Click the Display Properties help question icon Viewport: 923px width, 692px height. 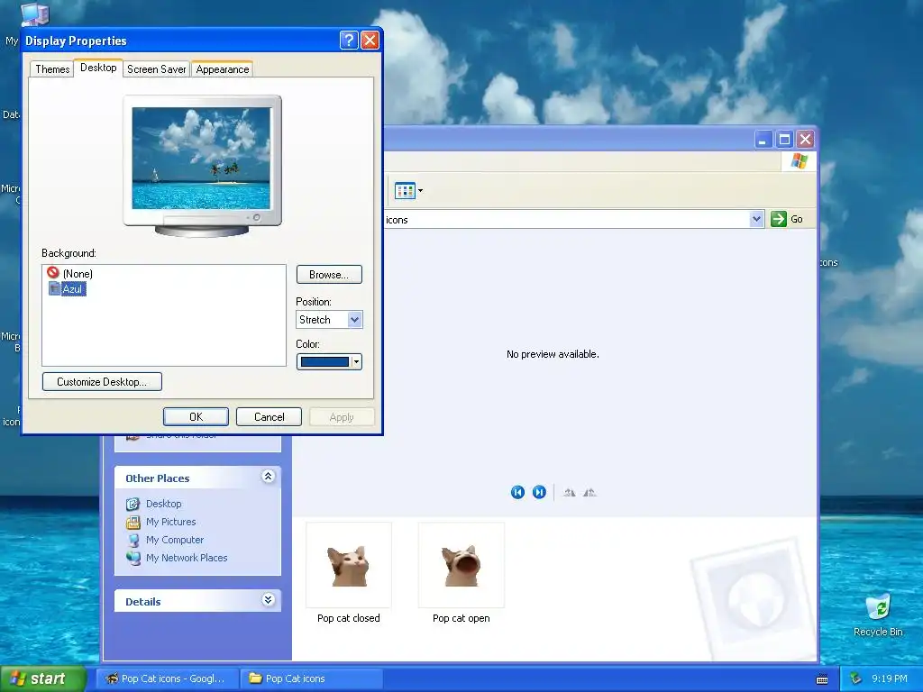[349, 40]
